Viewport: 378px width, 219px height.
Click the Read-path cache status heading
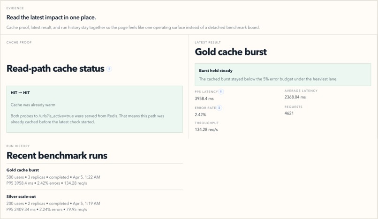[x=55, y=68]
